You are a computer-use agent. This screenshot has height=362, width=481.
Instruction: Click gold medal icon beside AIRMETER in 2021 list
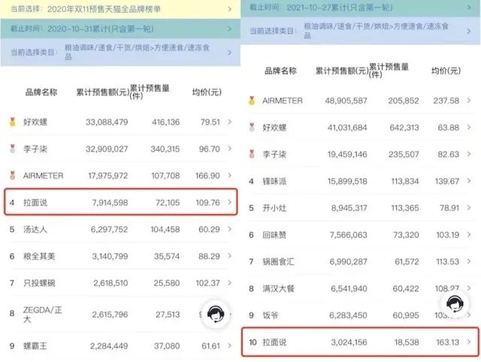coord(252,101)
